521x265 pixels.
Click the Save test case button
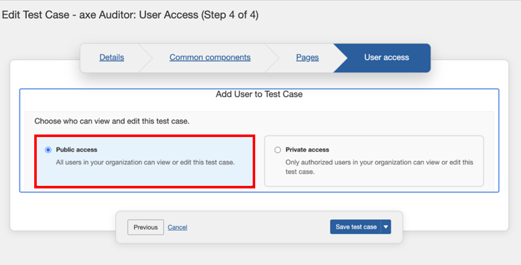(355, 227)
